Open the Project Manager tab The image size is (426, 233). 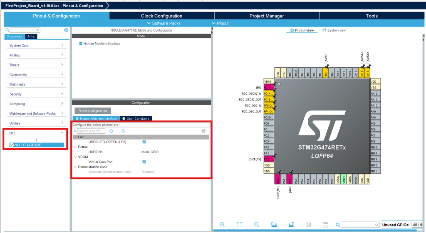click(x=267, y=16)
